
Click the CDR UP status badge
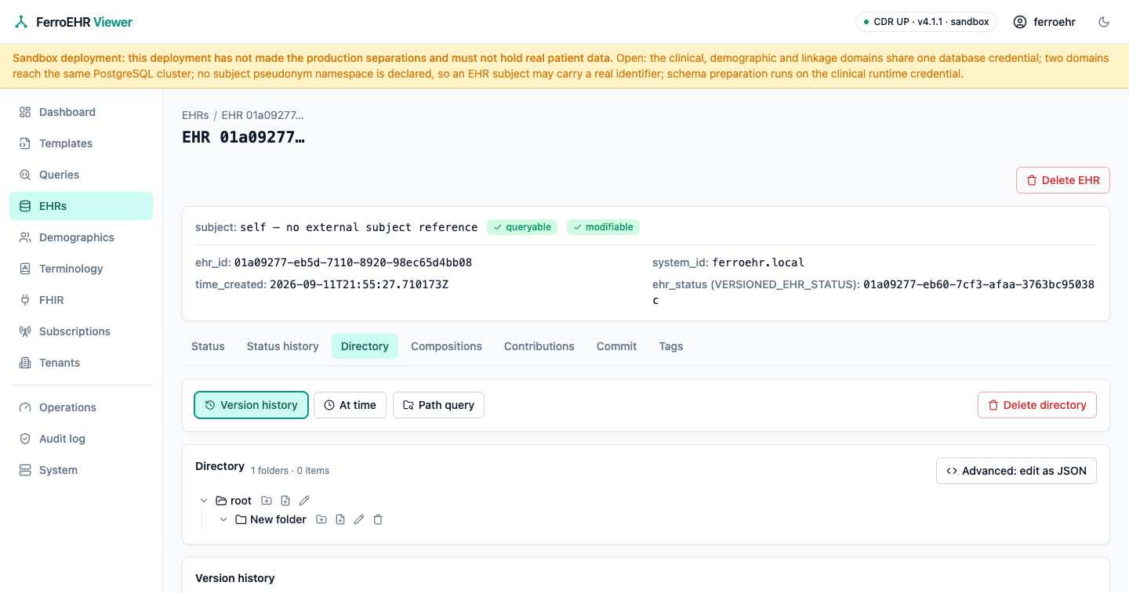click(x=926, y=22)
